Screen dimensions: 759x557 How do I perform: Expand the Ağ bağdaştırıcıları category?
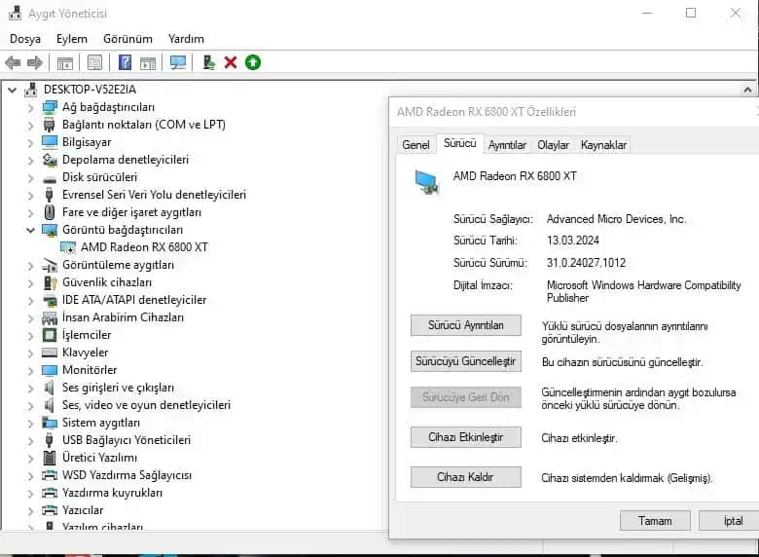click(30, 107)
